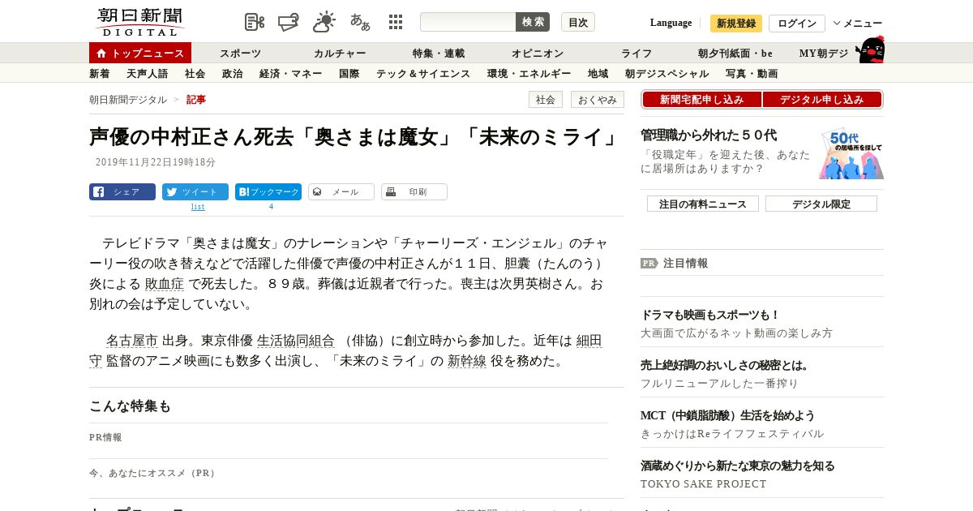This screenshot has height=511, width=973.
Task: Select テック&サイエンス in the sub navigation
Action: [423, 74]
